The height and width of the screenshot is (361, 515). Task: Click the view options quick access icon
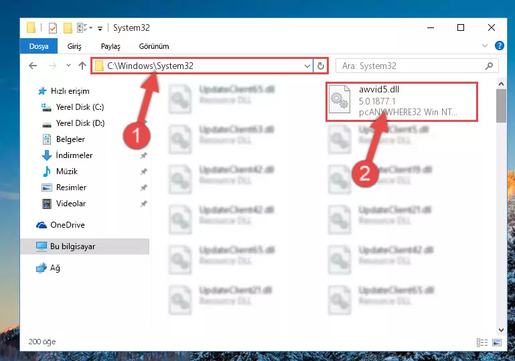(84, 28)
